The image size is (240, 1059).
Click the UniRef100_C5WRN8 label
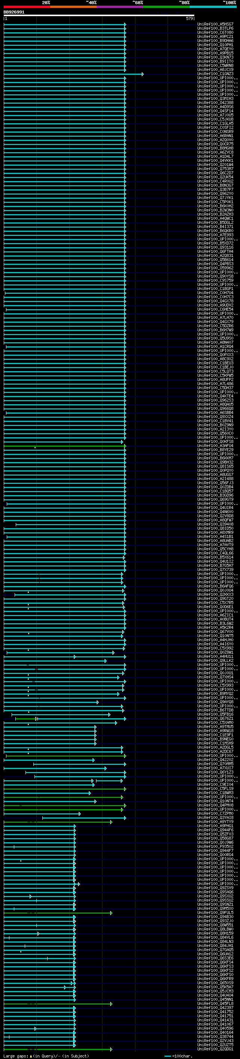(215, 65)
